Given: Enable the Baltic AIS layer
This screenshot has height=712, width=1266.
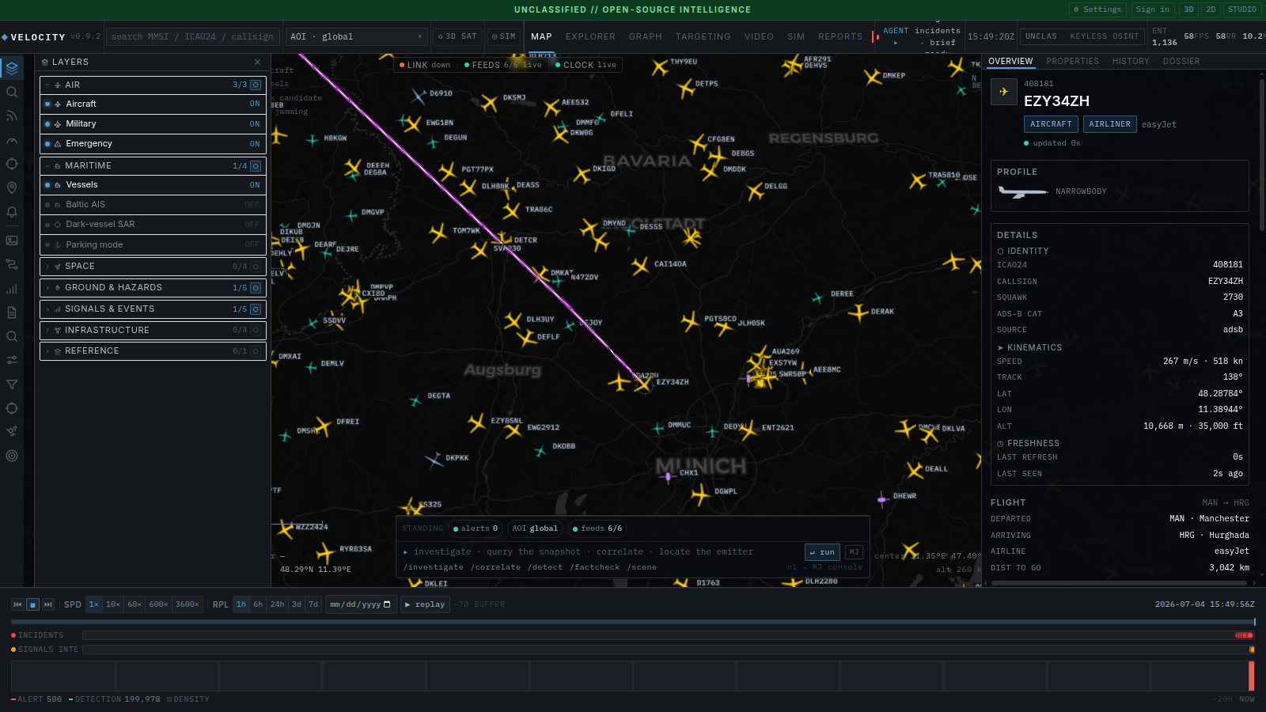Looking at the screenshot, I should [x=153, y=204].
